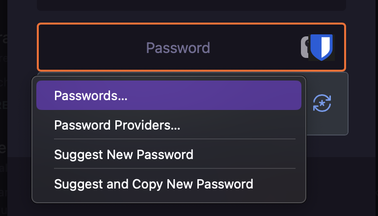Generate a new password with the circular-arrows icon
The height and width of the screenshot is (216, 378).
pyautogui.click(x=322, y=103)
